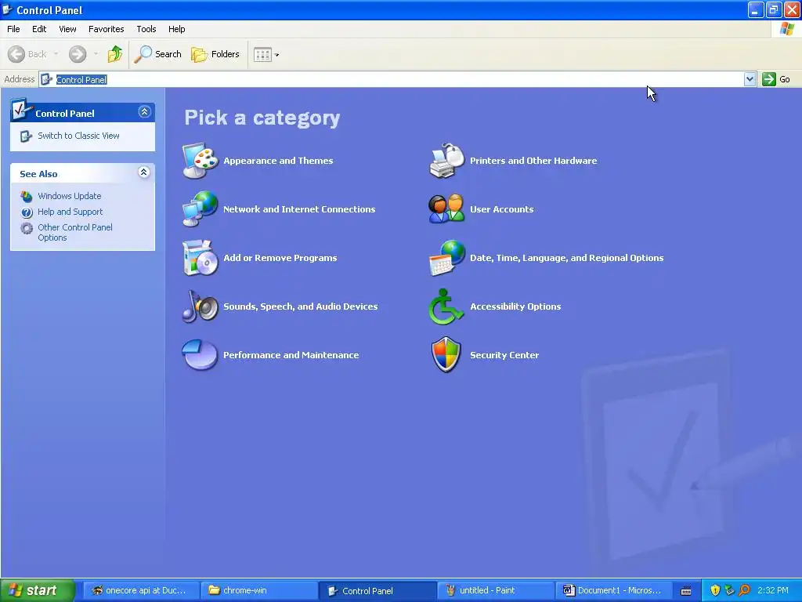Open the Performance and Maintenance pie chart icon
This screenshot has height=602, width=802.
click(x=200, y=355)
